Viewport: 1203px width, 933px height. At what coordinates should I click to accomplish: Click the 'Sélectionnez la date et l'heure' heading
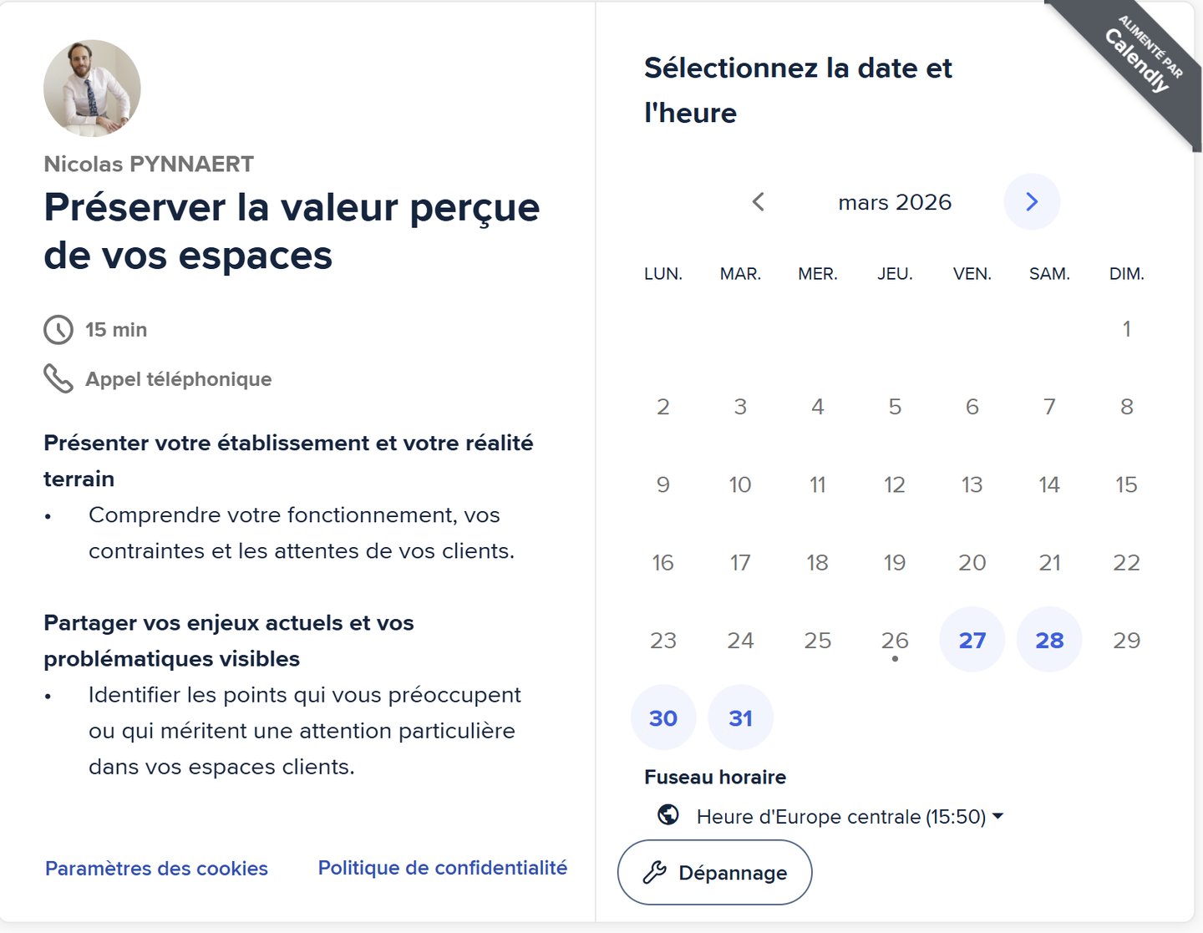tap(799, 90)
